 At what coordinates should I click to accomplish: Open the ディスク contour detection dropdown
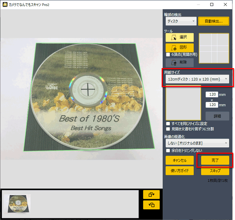pos(181,21)
